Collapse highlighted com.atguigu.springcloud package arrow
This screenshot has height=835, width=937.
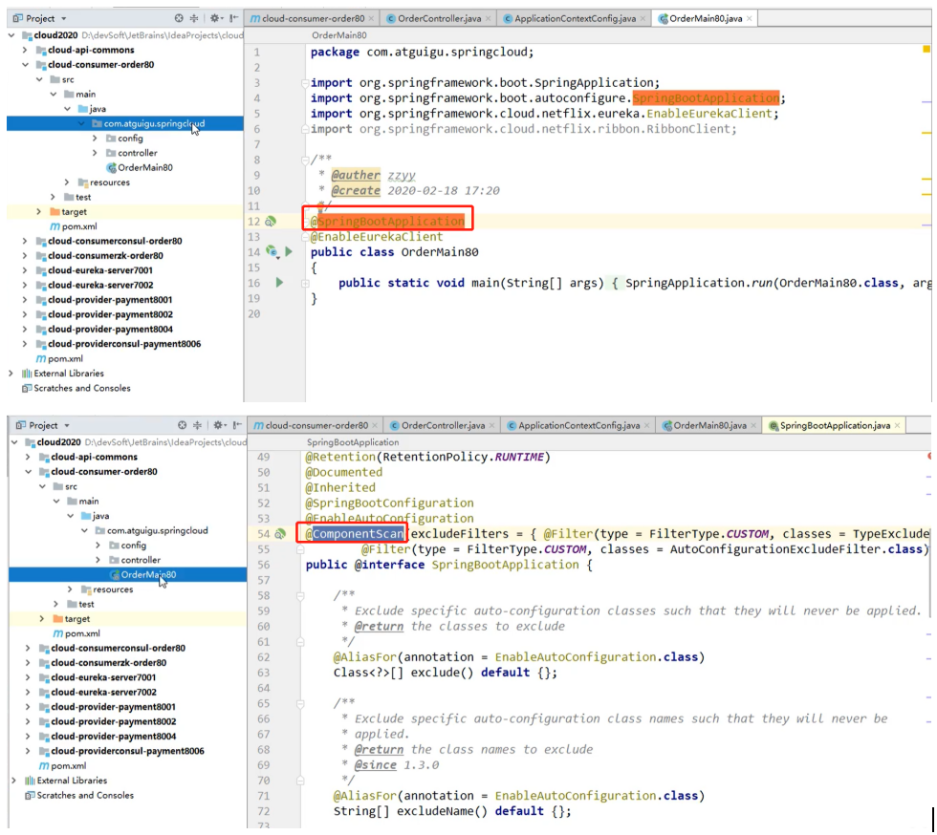click(81, 123)
